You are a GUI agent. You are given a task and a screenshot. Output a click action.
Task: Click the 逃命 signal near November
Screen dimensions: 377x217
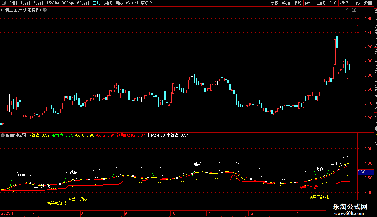[196, 164]
